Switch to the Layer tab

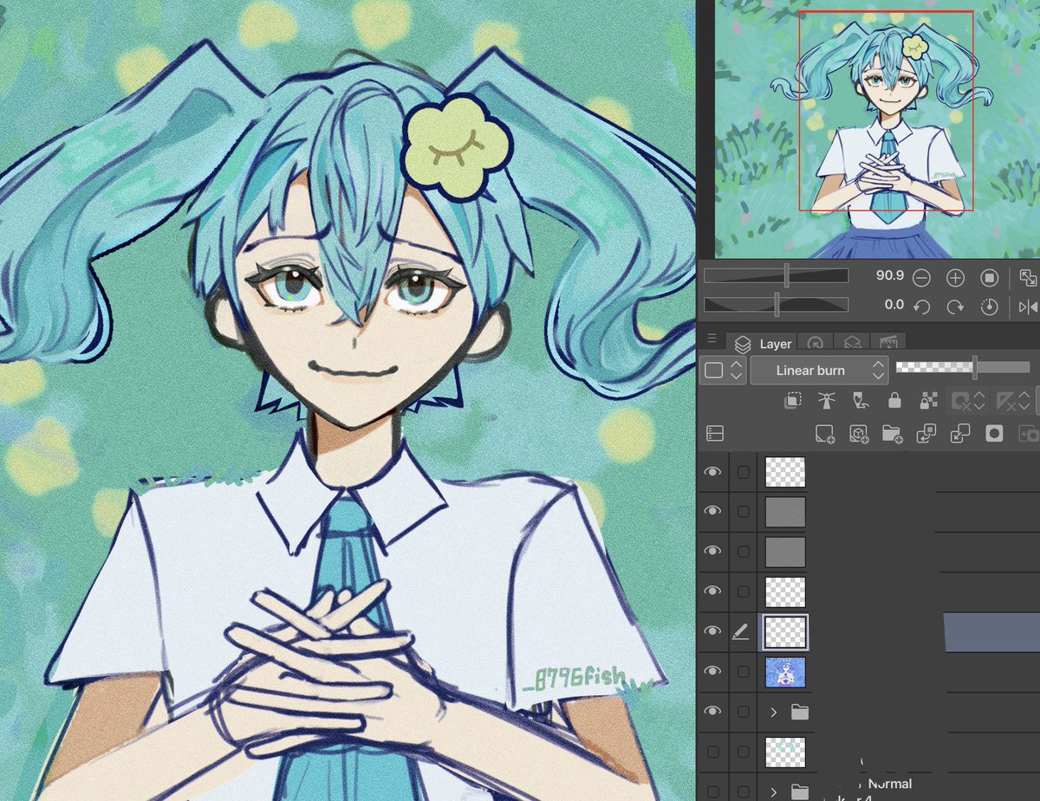click(762, 344)
